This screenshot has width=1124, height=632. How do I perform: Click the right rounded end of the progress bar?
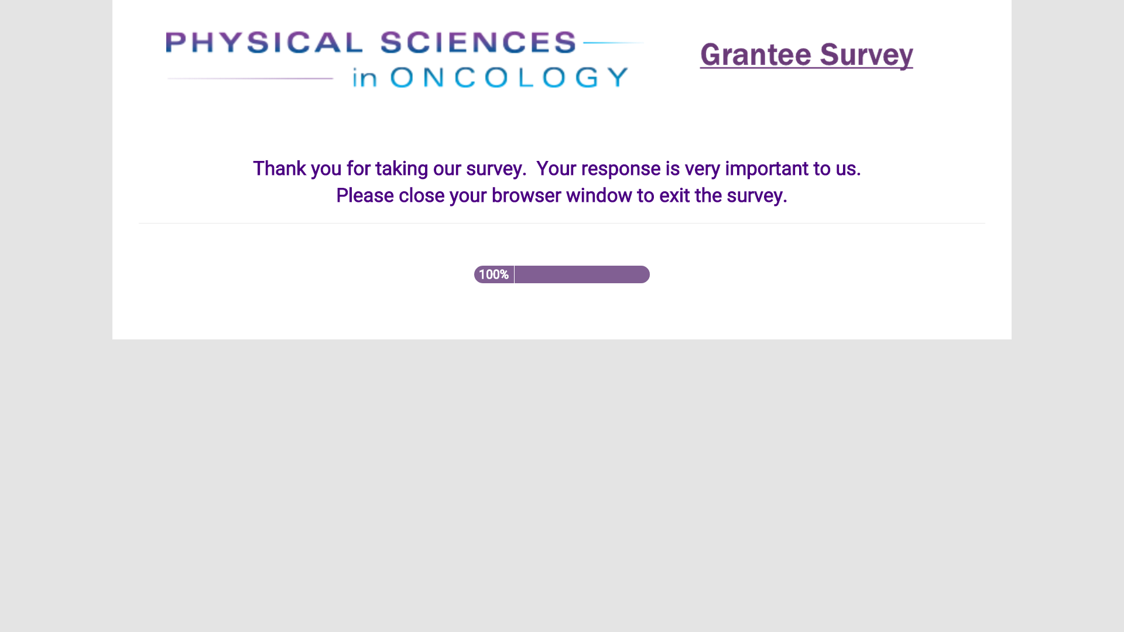point(645,274)
